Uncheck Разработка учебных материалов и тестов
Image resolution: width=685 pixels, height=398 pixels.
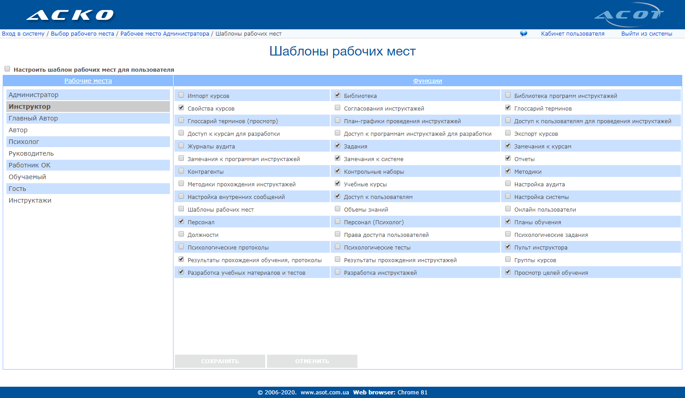point(181,272)
